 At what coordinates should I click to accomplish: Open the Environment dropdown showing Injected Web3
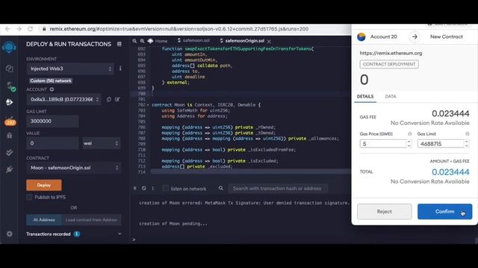pos(70,68)
